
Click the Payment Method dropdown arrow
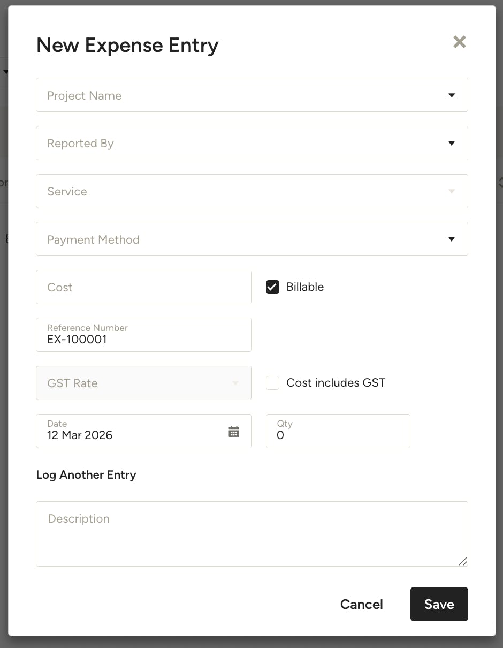(452, 239)
